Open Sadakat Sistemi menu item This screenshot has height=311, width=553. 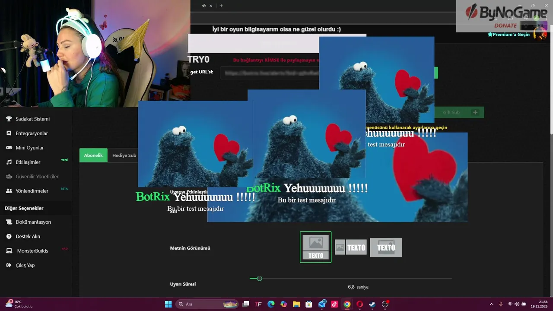click(33, 119)
